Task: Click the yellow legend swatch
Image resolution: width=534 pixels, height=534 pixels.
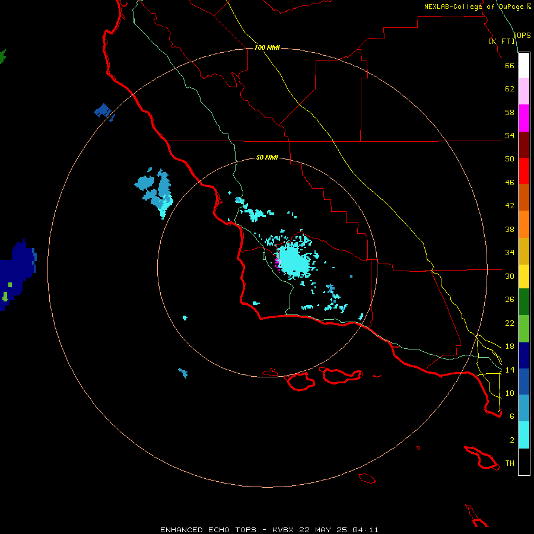Action: click(524, 276)
